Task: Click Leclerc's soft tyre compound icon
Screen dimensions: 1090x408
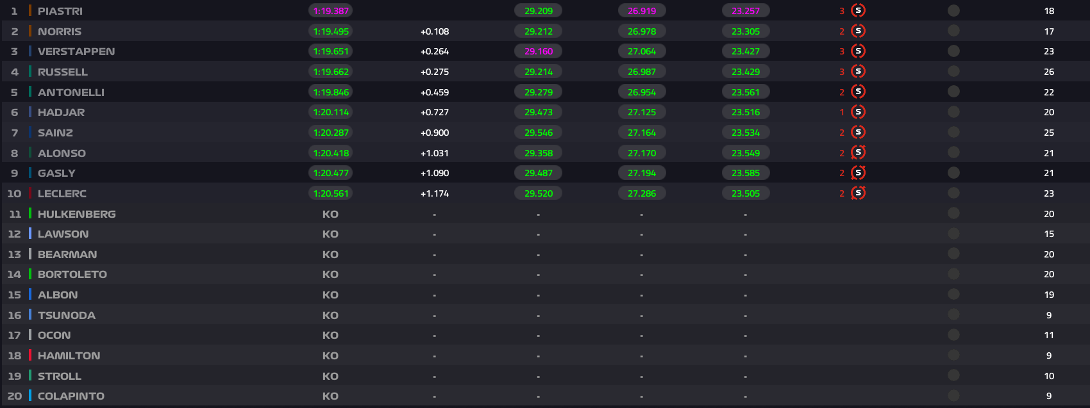Action: (858, 193)
